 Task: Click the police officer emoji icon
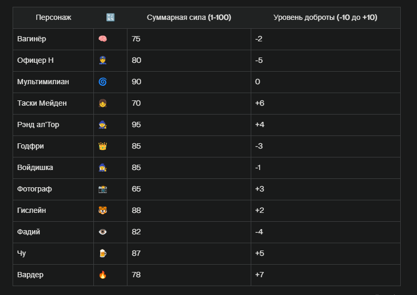[x=103, y=61]
